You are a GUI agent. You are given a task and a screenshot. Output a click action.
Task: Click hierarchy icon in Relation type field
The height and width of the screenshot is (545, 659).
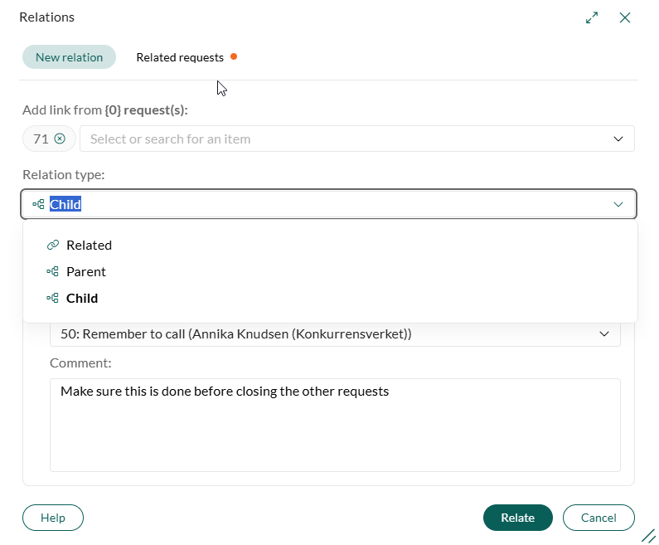tap(38, 204)
